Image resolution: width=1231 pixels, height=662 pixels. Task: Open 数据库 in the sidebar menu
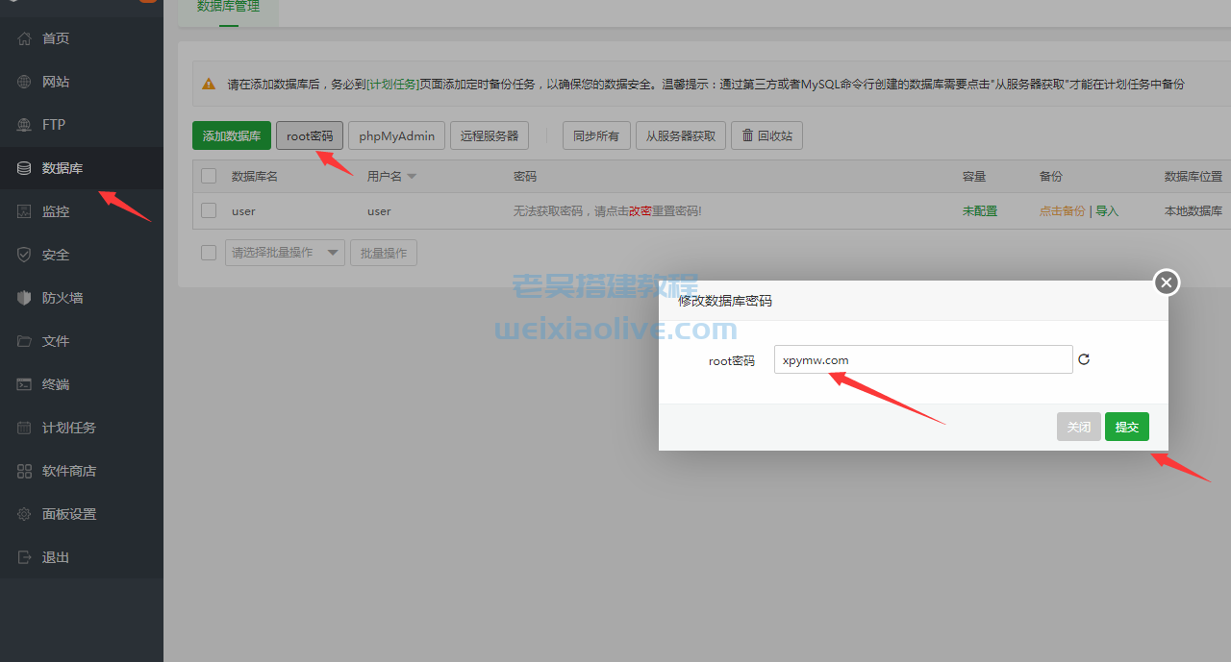pos(63,168)
